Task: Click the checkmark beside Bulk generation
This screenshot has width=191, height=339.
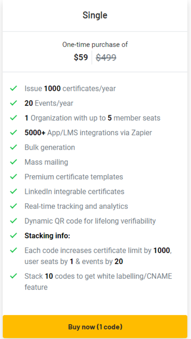Action: coord(13,147)
